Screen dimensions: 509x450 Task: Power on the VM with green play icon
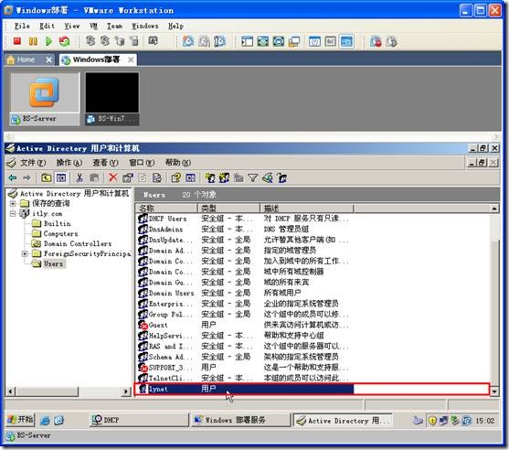[x=48, y=41]
